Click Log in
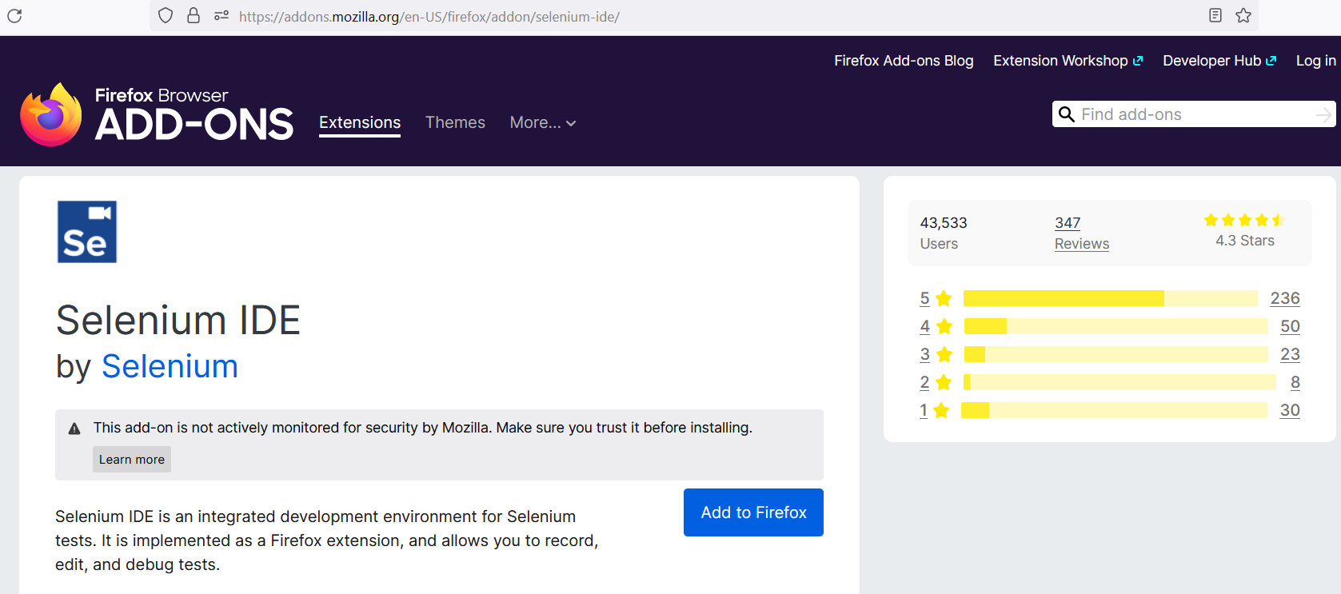This screenshot has width=1341, height=594. click(1315, 61)
